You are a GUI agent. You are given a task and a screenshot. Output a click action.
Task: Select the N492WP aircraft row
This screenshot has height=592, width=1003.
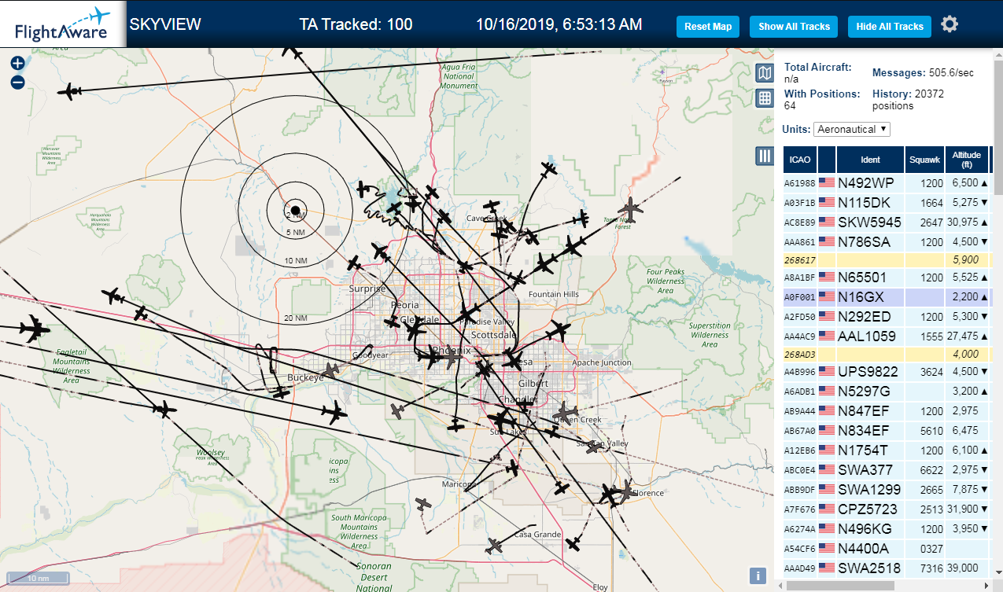click(887, 183)
